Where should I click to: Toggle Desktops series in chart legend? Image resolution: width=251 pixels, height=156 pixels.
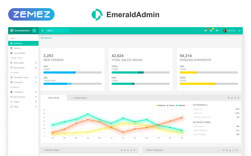[180, 105]
